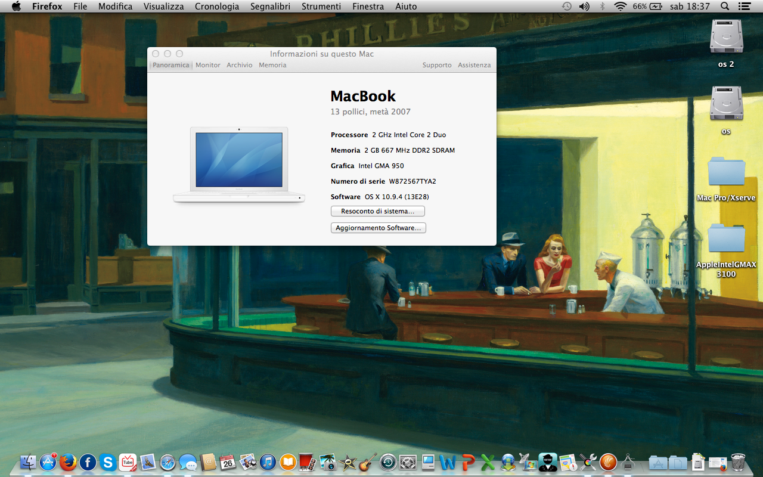
Task: Open the Assistenza link
Action: click(x=474, y=65)
